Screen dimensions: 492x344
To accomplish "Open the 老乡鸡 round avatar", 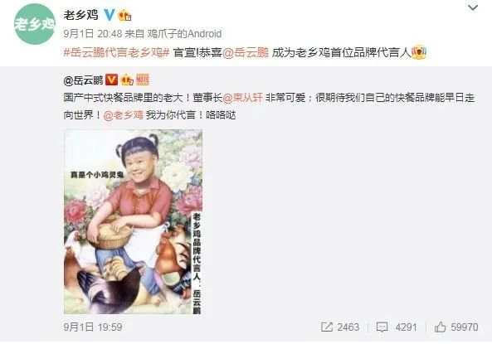I will click(x=34, y=24).
